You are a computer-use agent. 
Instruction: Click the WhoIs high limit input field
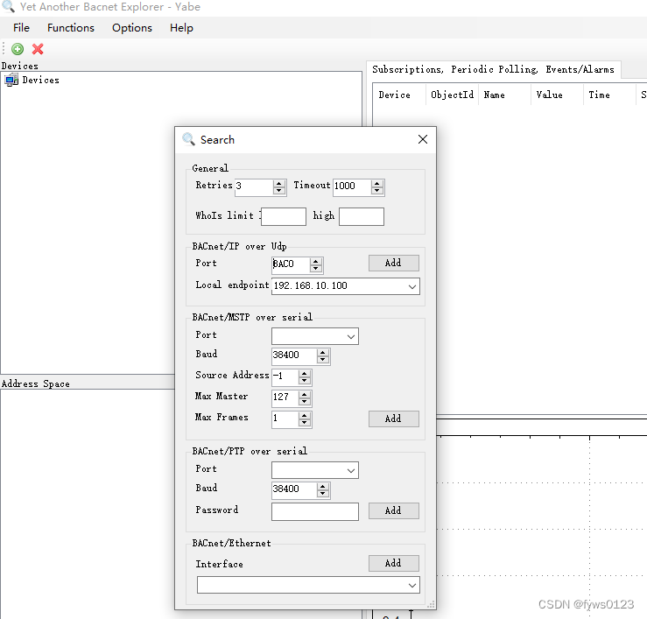[x=362, y=216]
